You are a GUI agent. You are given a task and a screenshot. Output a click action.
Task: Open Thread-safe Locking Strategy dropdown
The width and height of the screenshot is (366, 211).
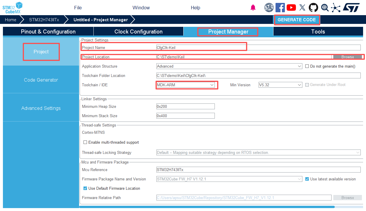259,152
